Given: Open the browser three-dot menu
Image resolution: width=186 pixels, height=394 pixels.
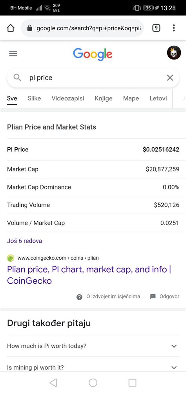Looking at the screenshot, I should coord(174,28).
